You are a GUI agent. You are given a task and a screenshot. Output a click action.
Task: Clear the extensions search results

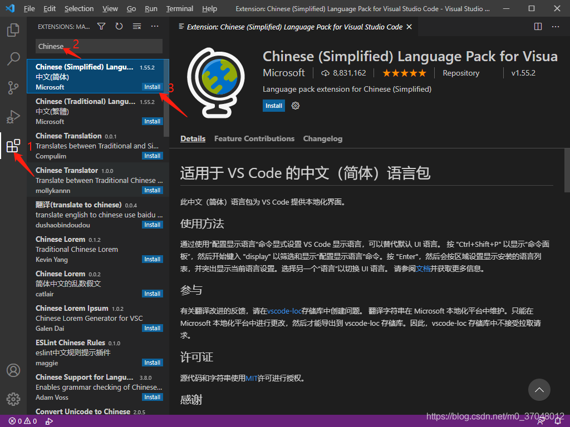point(137,27)
